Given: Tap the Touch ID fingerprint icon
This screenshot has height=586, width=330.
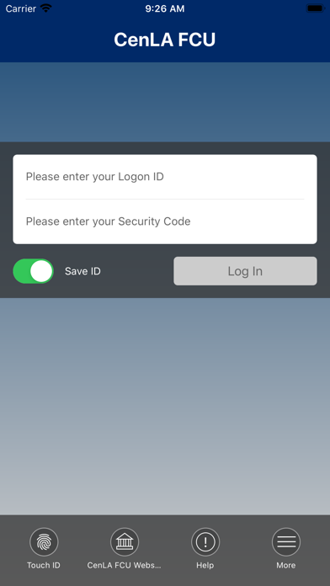Looking at the screenshot, I should click(x=44, y=542).
